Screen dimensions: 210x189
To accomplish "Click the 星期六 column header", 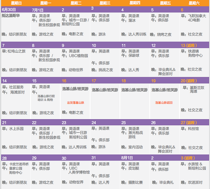I will pyautogui.click(x=194, y=3).
